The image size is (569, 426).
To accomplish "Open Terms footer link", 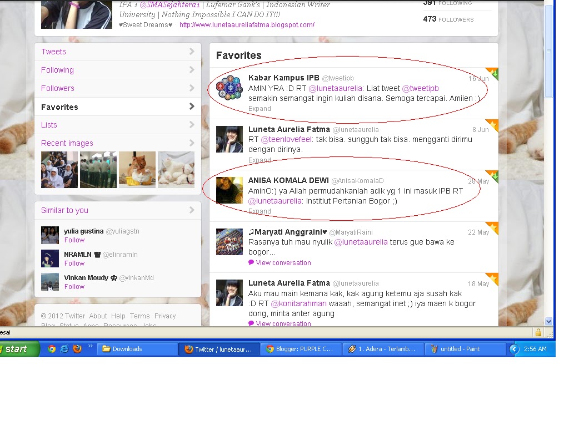I will 139,316.
